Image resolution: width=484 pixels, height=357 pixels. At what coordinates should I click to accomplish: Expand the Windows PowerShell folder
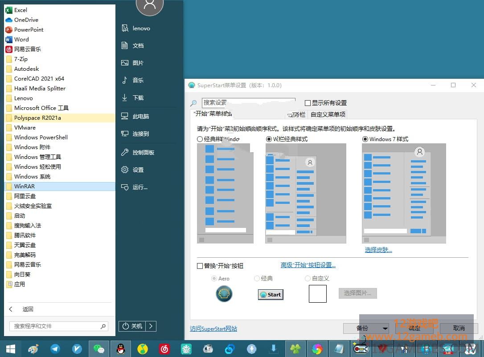point(60,137)
